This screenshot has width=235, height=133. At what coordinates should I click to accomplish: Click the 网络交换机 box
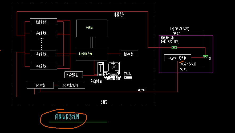[x=74, y=74]
